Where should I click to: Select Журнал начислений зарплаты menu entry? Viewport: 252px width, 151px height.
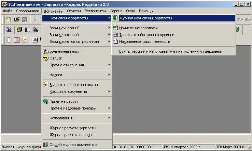pyautogui.click(x=174, y=18)
